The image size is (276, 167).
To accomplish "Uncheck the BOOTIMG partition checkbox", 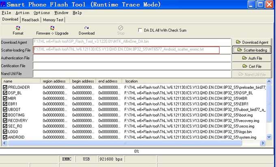I will click(x=5, y=115).
